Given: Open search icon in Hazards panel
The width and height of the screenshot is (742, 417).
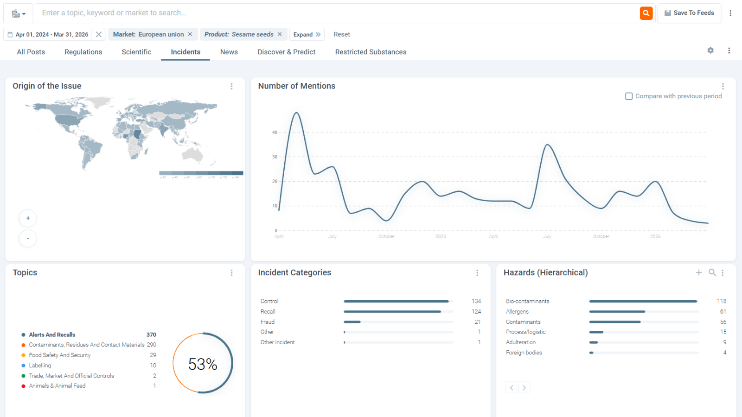Looking at the screenshot, I should [x=712, y=272].
